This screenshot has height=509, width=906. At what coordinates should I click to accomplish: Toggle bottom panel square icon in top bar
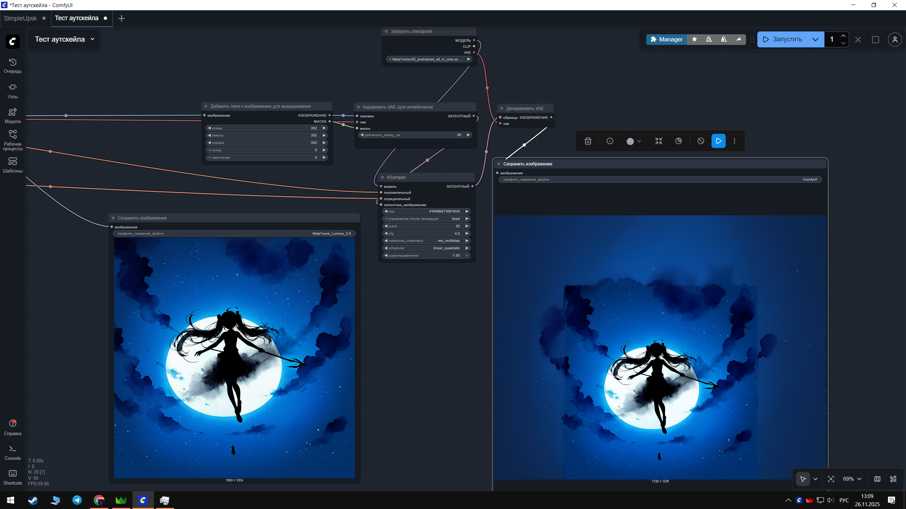(x=876, y=40)
